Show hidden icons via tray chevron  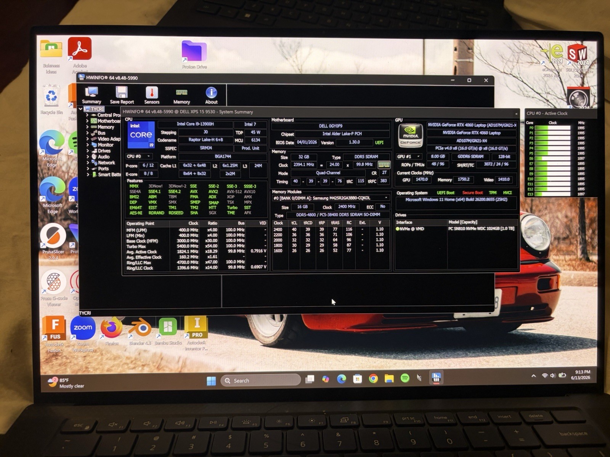tap(534, 376)
